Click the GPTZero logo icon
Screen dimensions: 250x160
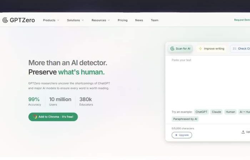pyautogui.click(x=5, y=20)
